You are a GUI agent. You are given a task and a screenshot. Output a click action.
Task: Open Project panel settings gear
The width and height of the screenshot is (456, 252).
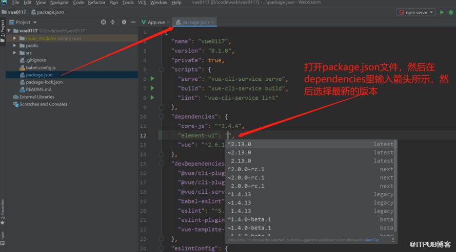(x=124, y=22)
